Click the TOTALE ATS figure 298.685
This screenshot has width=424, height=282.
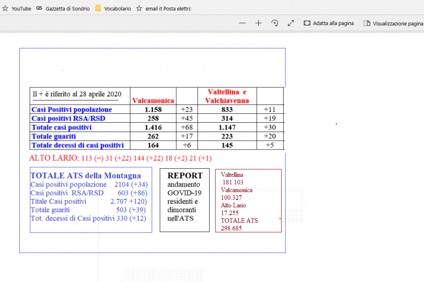(x=231, y=228)
